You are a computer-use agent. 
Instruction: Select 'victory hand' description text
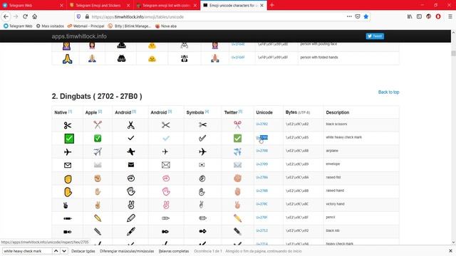335,204
